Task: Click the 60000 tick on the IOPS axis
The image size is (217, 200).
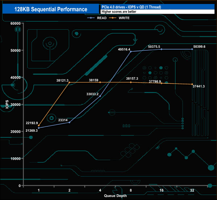Action: coord(15,23)
